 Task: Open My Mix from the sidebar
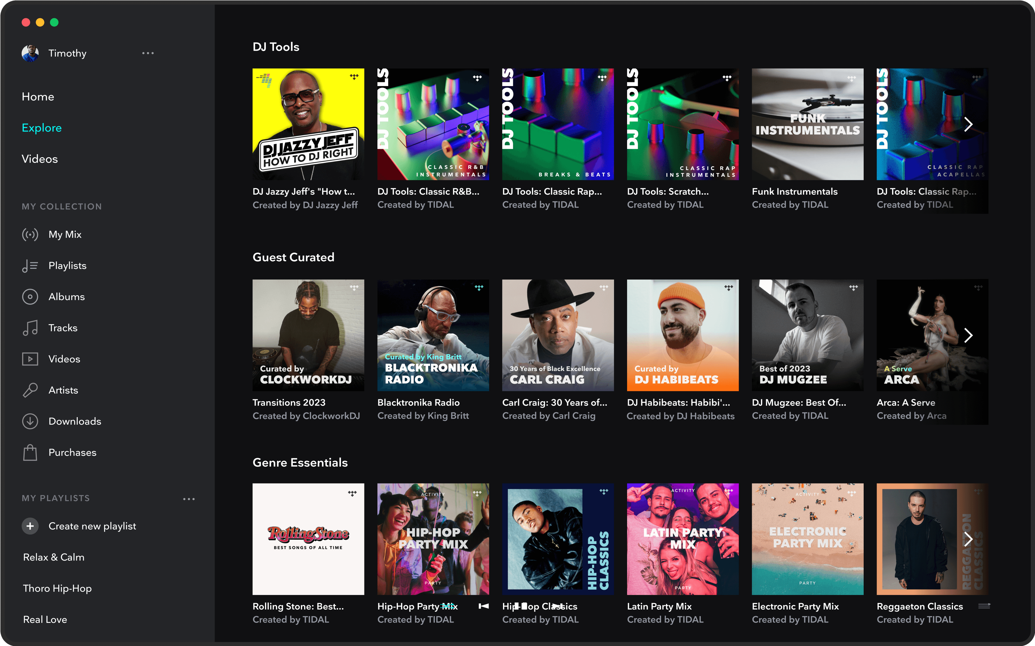click(65, 235)
